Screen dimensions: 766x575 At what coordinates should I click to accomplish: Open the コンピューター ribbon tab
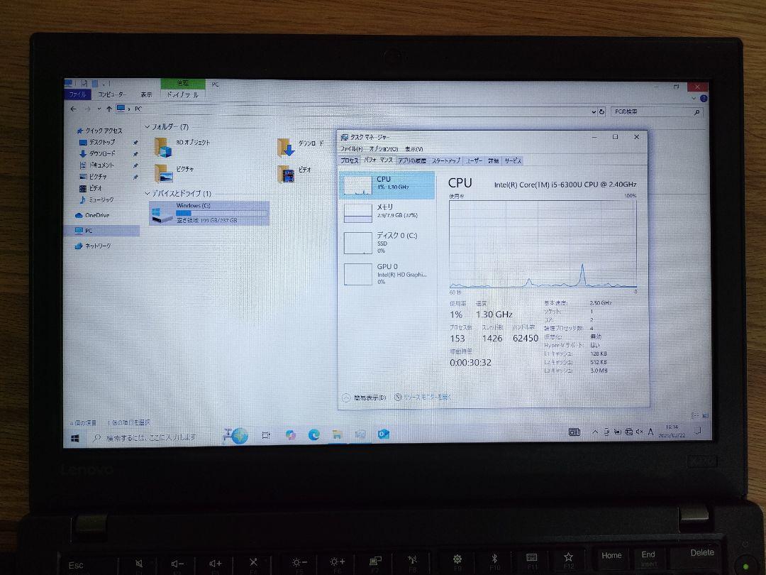tap(112, 94)
